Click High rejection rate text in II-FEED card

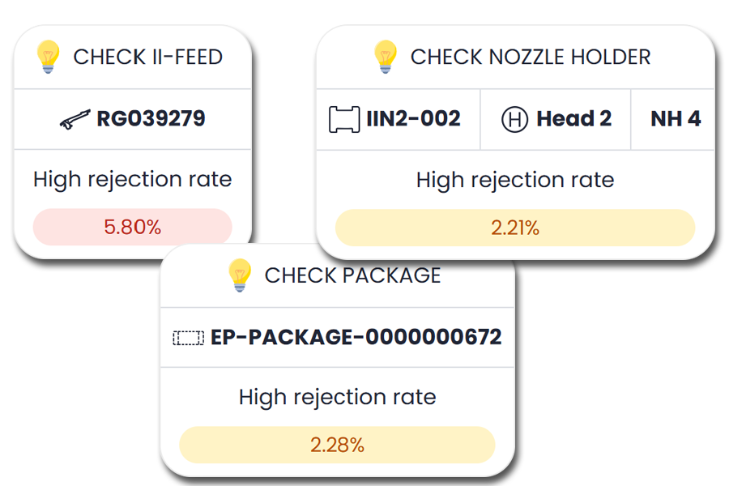click(133, 179)
